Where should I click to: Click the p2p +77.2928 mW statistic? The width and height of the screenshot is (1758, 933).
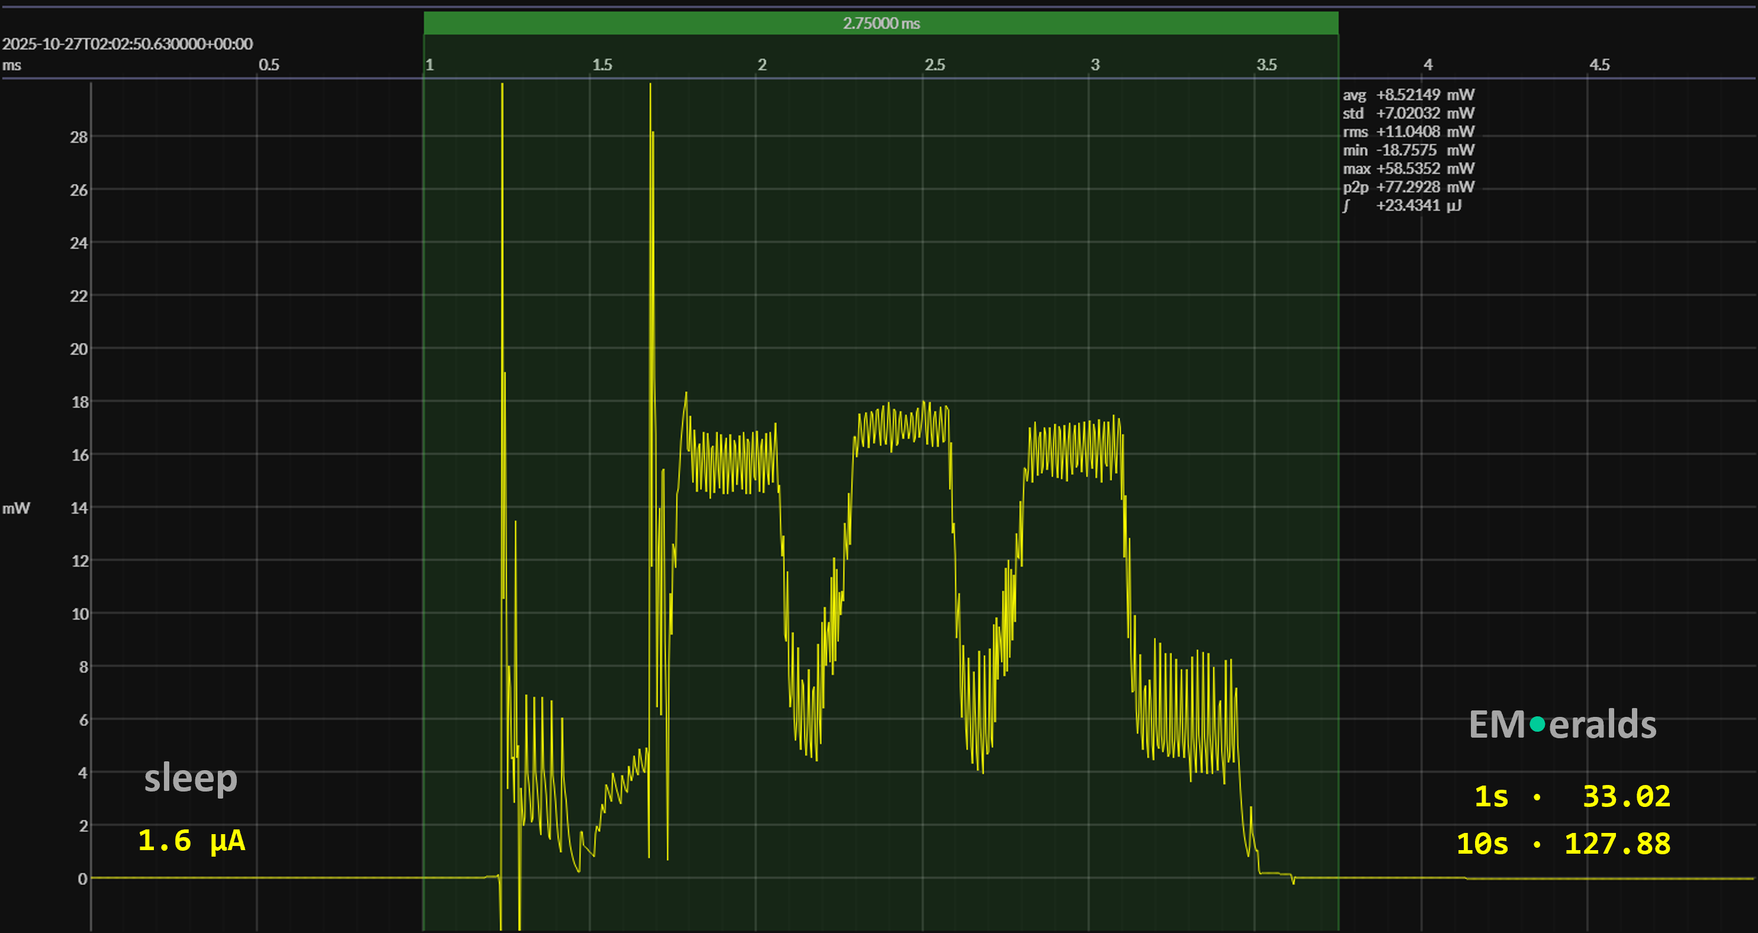[x=1408, y=187]
